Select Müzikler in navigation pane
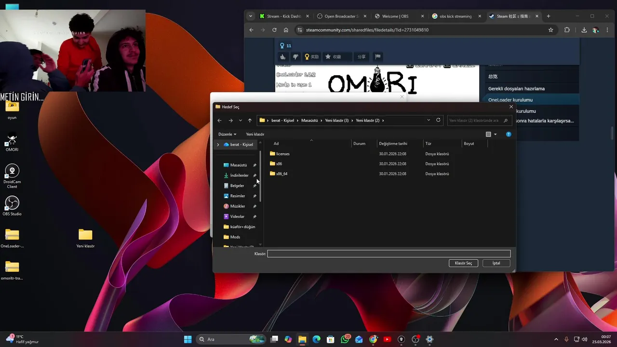This screenshot has height=347, width=617. pos(237,206)
